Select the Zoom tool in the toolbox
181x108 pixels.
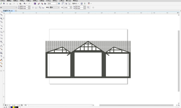coord(1,22)
